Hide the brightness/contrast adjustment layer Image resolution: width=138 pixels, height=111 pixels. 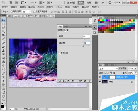point(100,77)
